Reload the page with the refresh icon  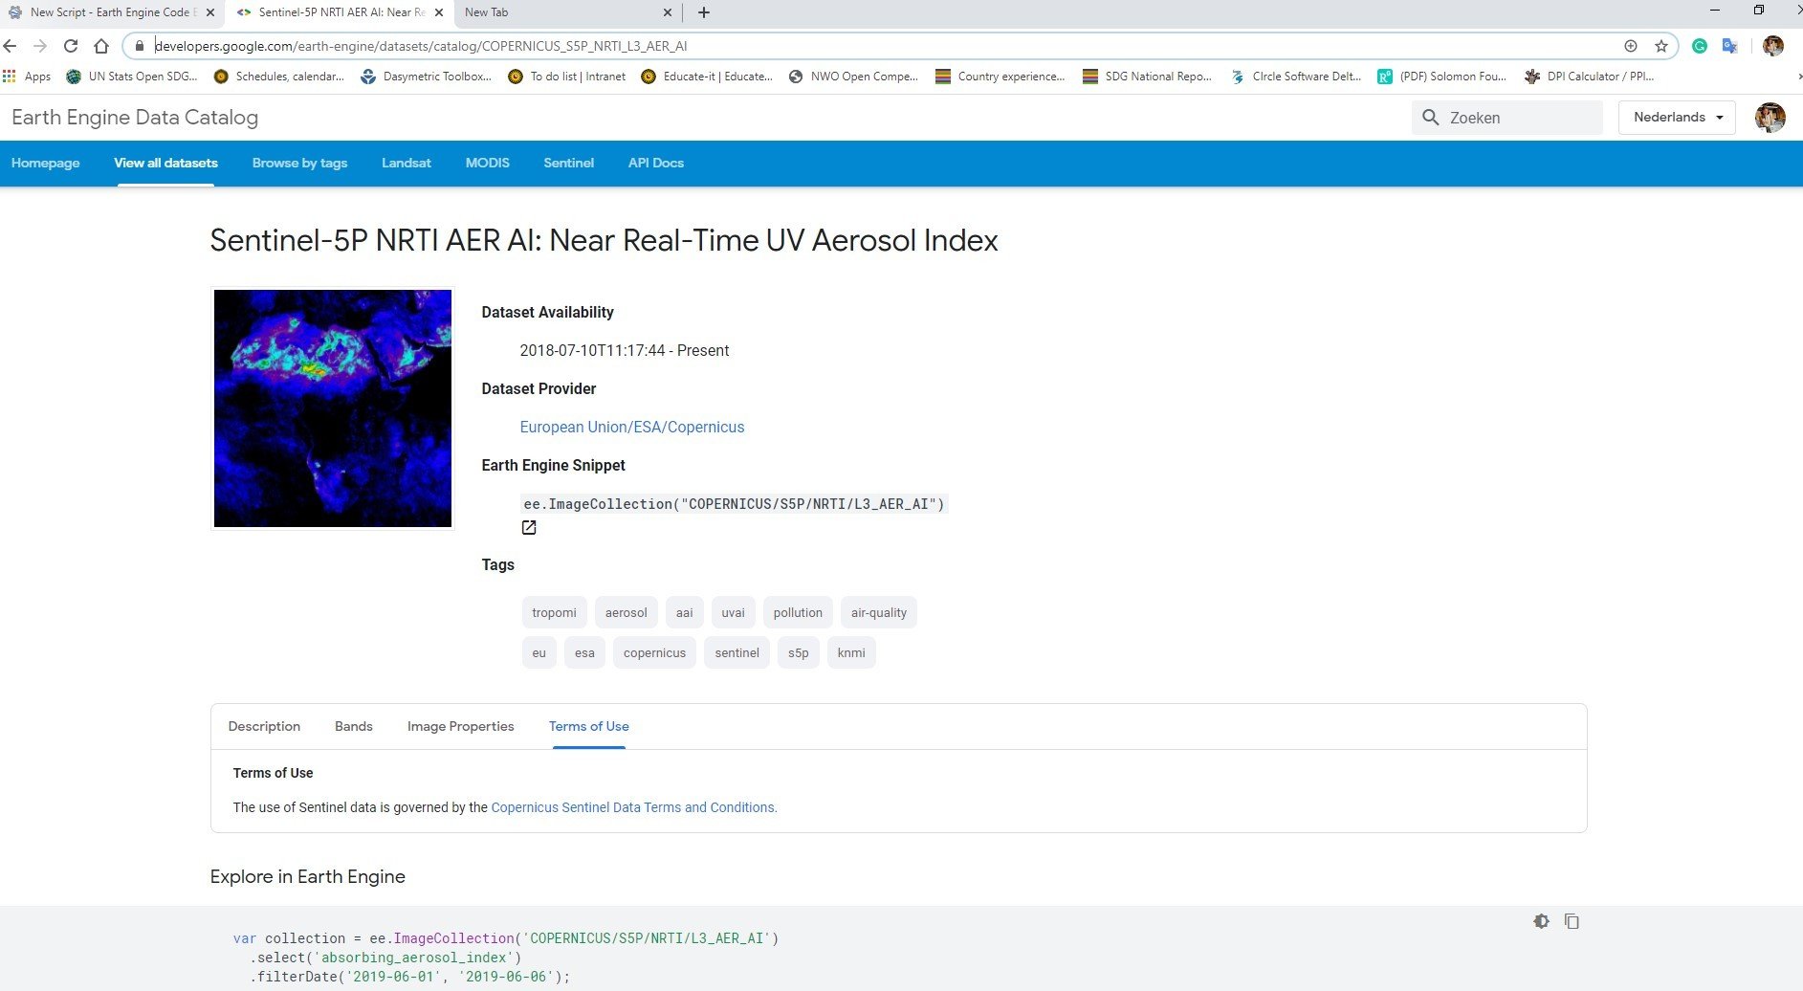71,46
